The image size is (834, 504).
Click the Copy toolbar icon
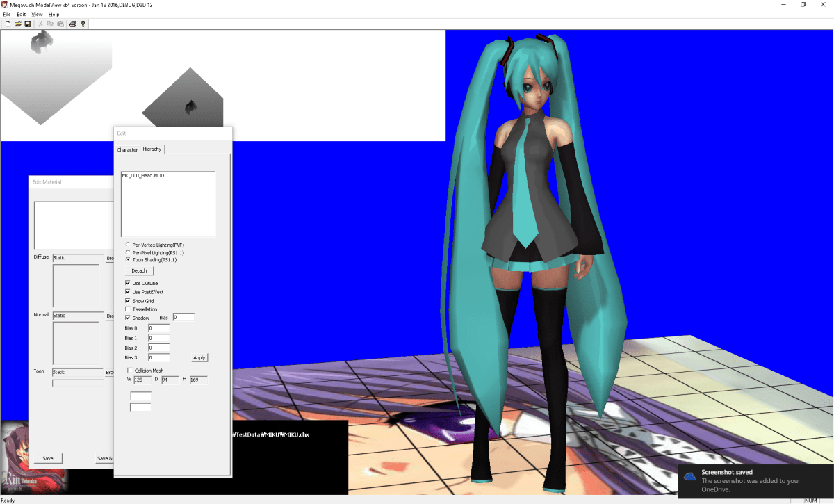point(49,23)
